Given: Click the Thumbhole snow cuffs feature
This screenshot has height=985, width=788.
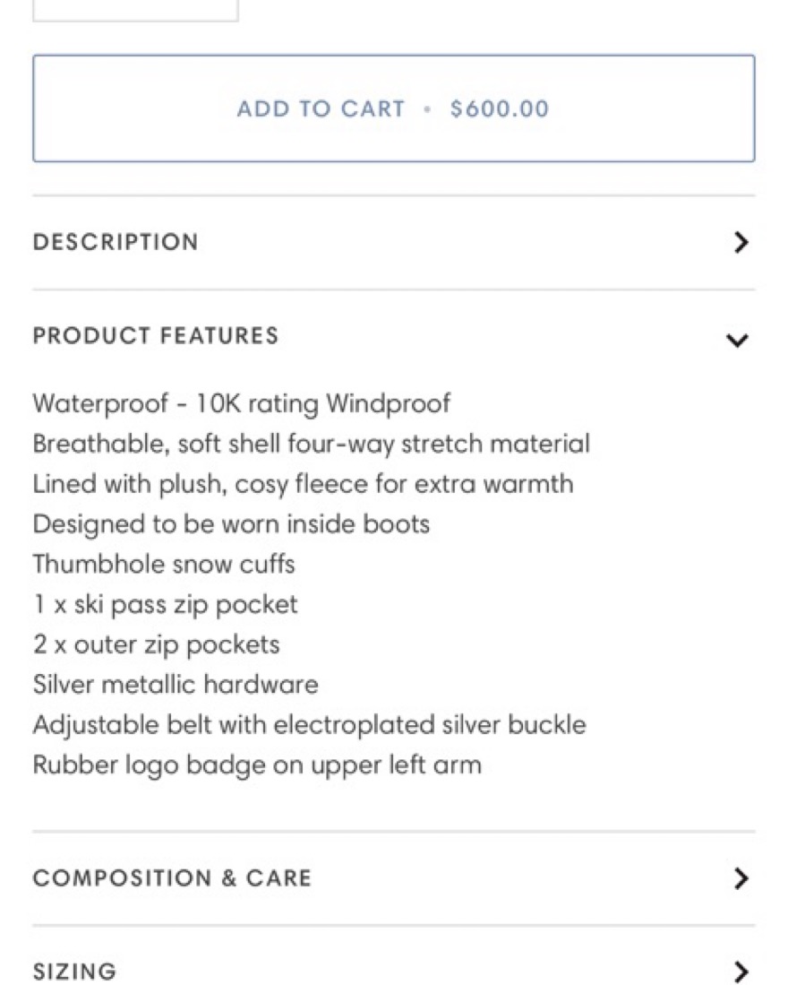Looking at the screenshot, I should click(164, 564).
